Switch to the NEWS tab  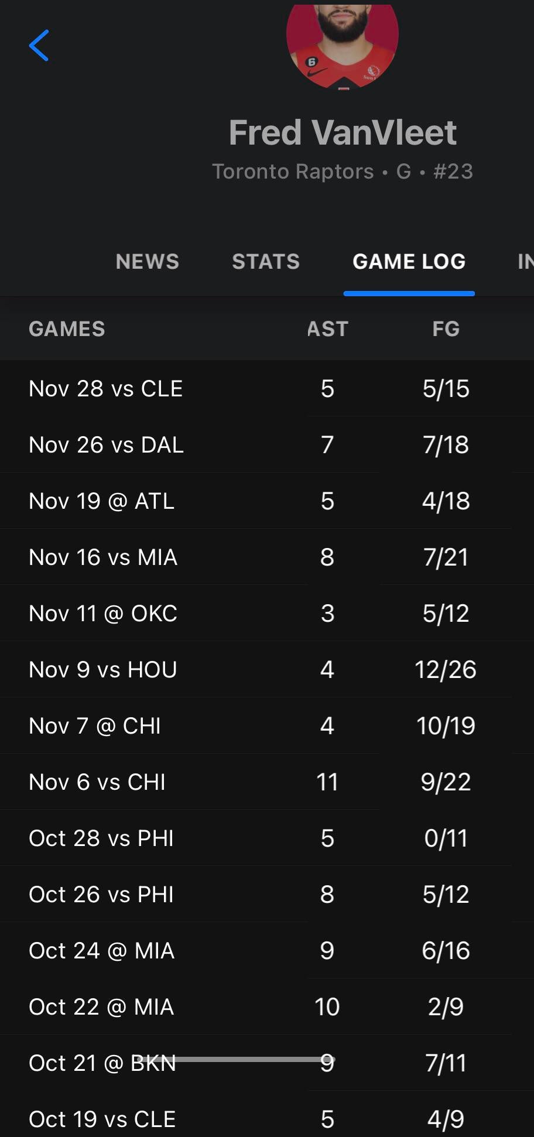click(148, 262)
